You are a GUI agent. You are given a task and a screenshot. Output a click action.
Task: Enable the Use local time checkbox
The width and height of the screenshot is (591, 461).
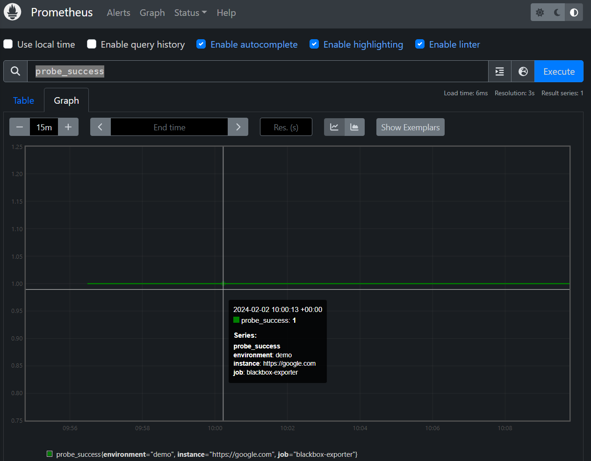(x=8, y=44)
